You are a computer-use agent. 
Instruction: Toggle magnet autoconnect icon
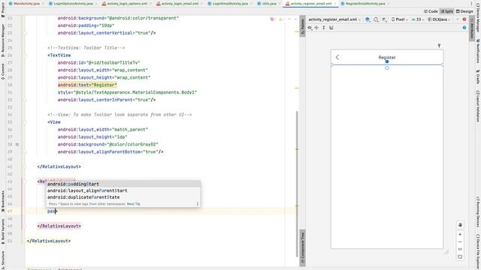point(331,28)
